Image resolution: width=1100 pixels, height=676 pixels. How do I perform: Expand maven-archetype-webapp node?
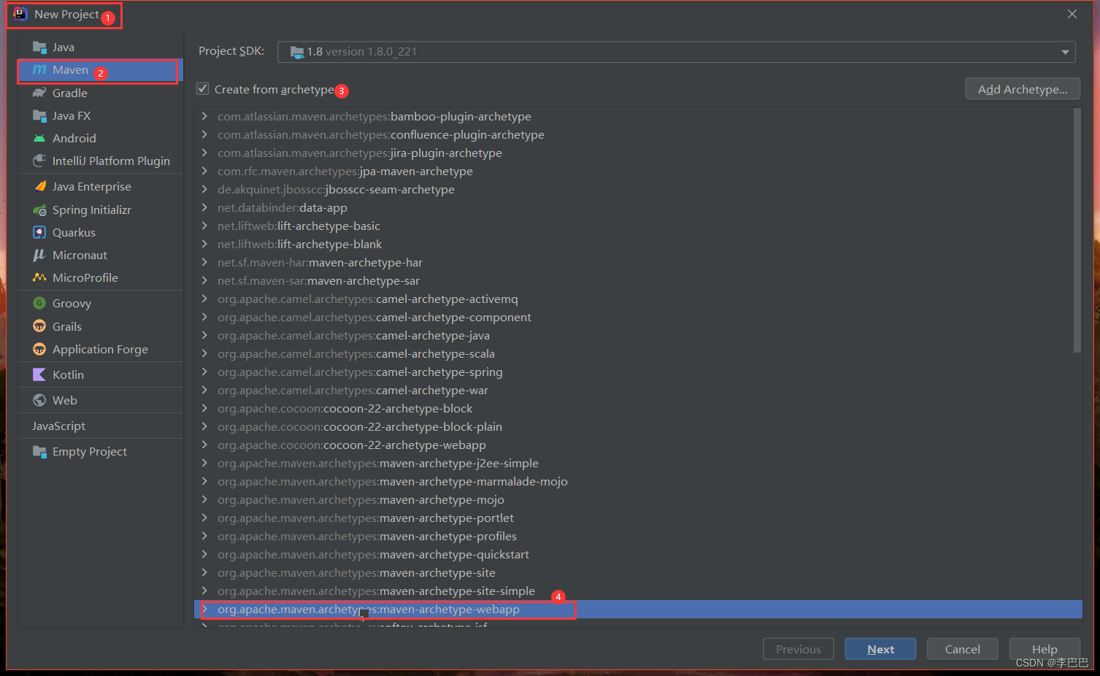204,609
